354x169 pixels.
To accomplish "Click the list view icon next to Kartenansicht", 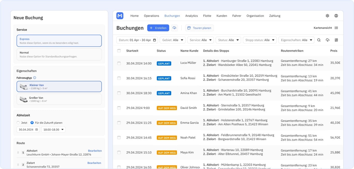I will (336, 28).
